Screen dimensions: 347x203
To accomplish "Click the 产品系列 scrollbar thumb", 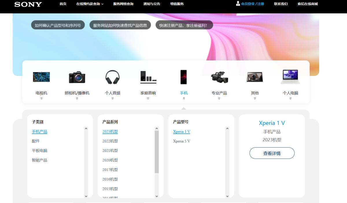I will 157,152.
